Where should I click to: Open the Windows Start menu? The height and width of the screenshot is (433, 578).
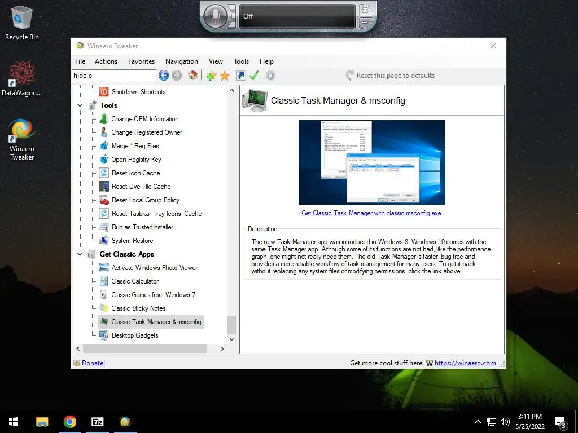point(14,422)
